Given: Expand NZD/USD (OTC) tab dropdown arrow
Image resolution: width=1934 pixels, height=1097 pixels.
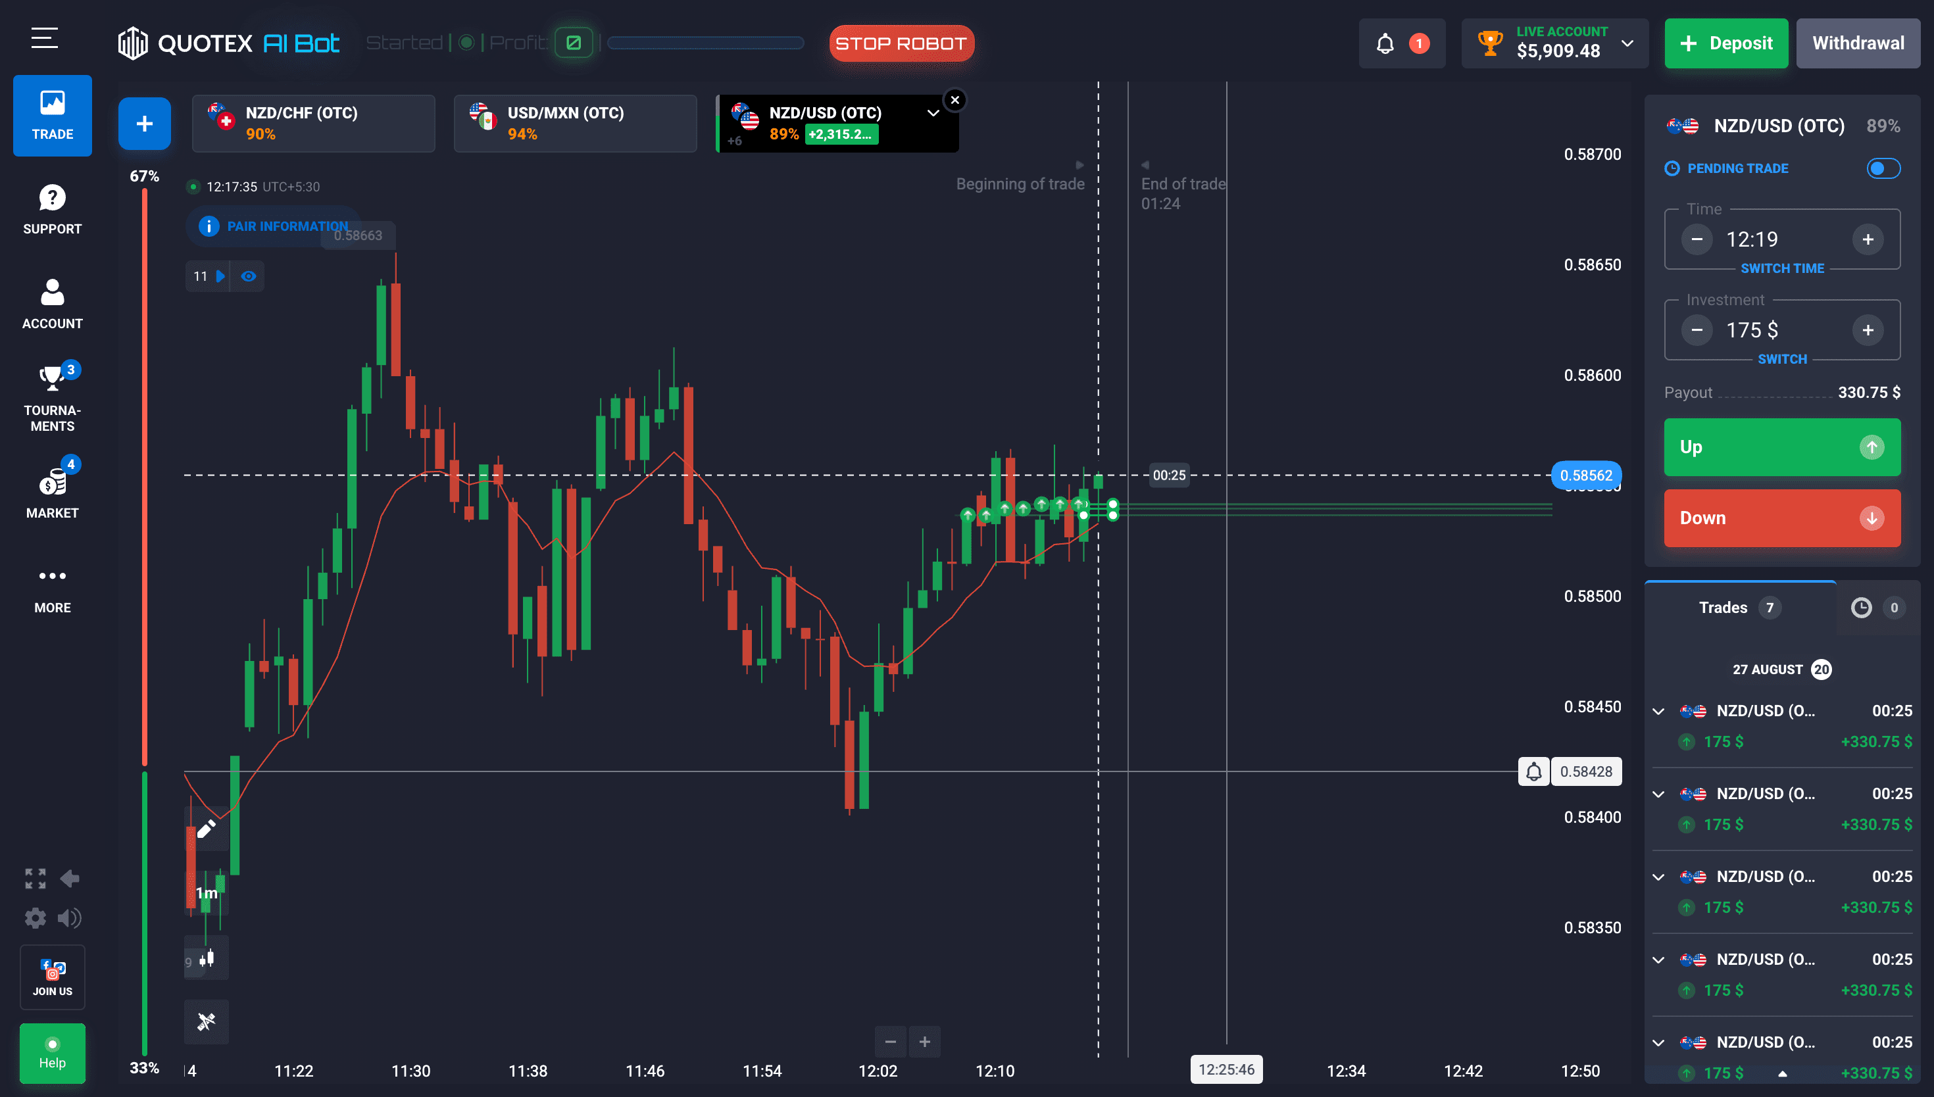Looking at the screenshot, I should click(x=933, y=113).
